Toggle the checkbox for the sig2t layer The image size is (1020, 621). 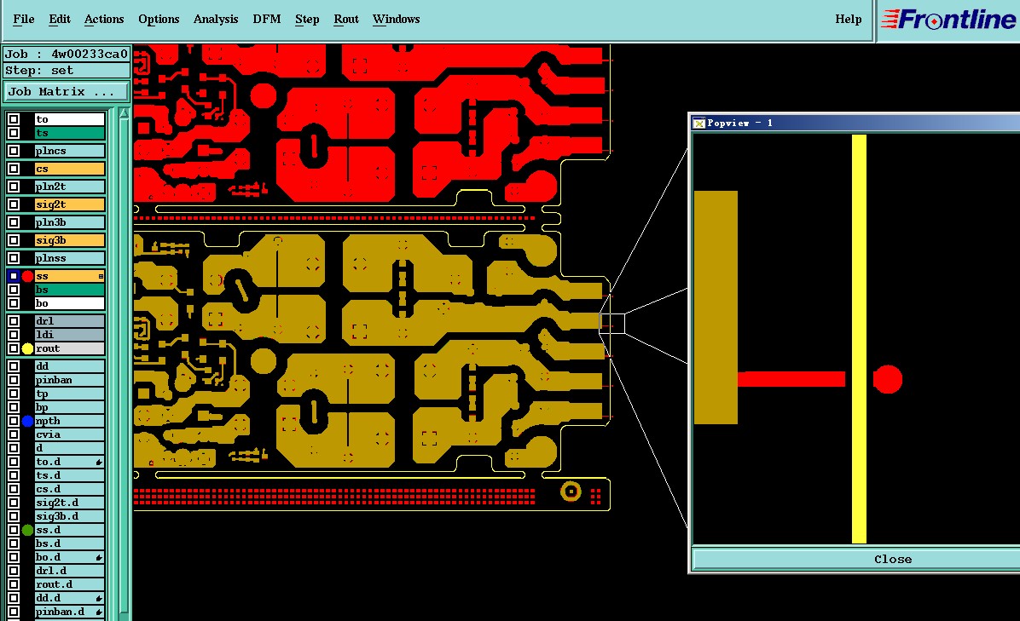13,204
